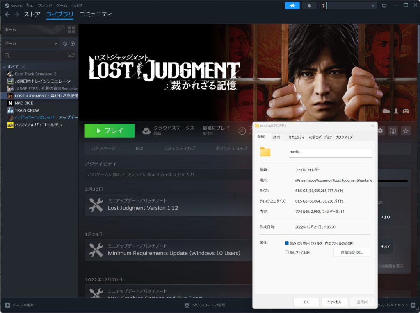Select NKO DICE in the game list
Screen dimensions: 420x313
(24, 103)
